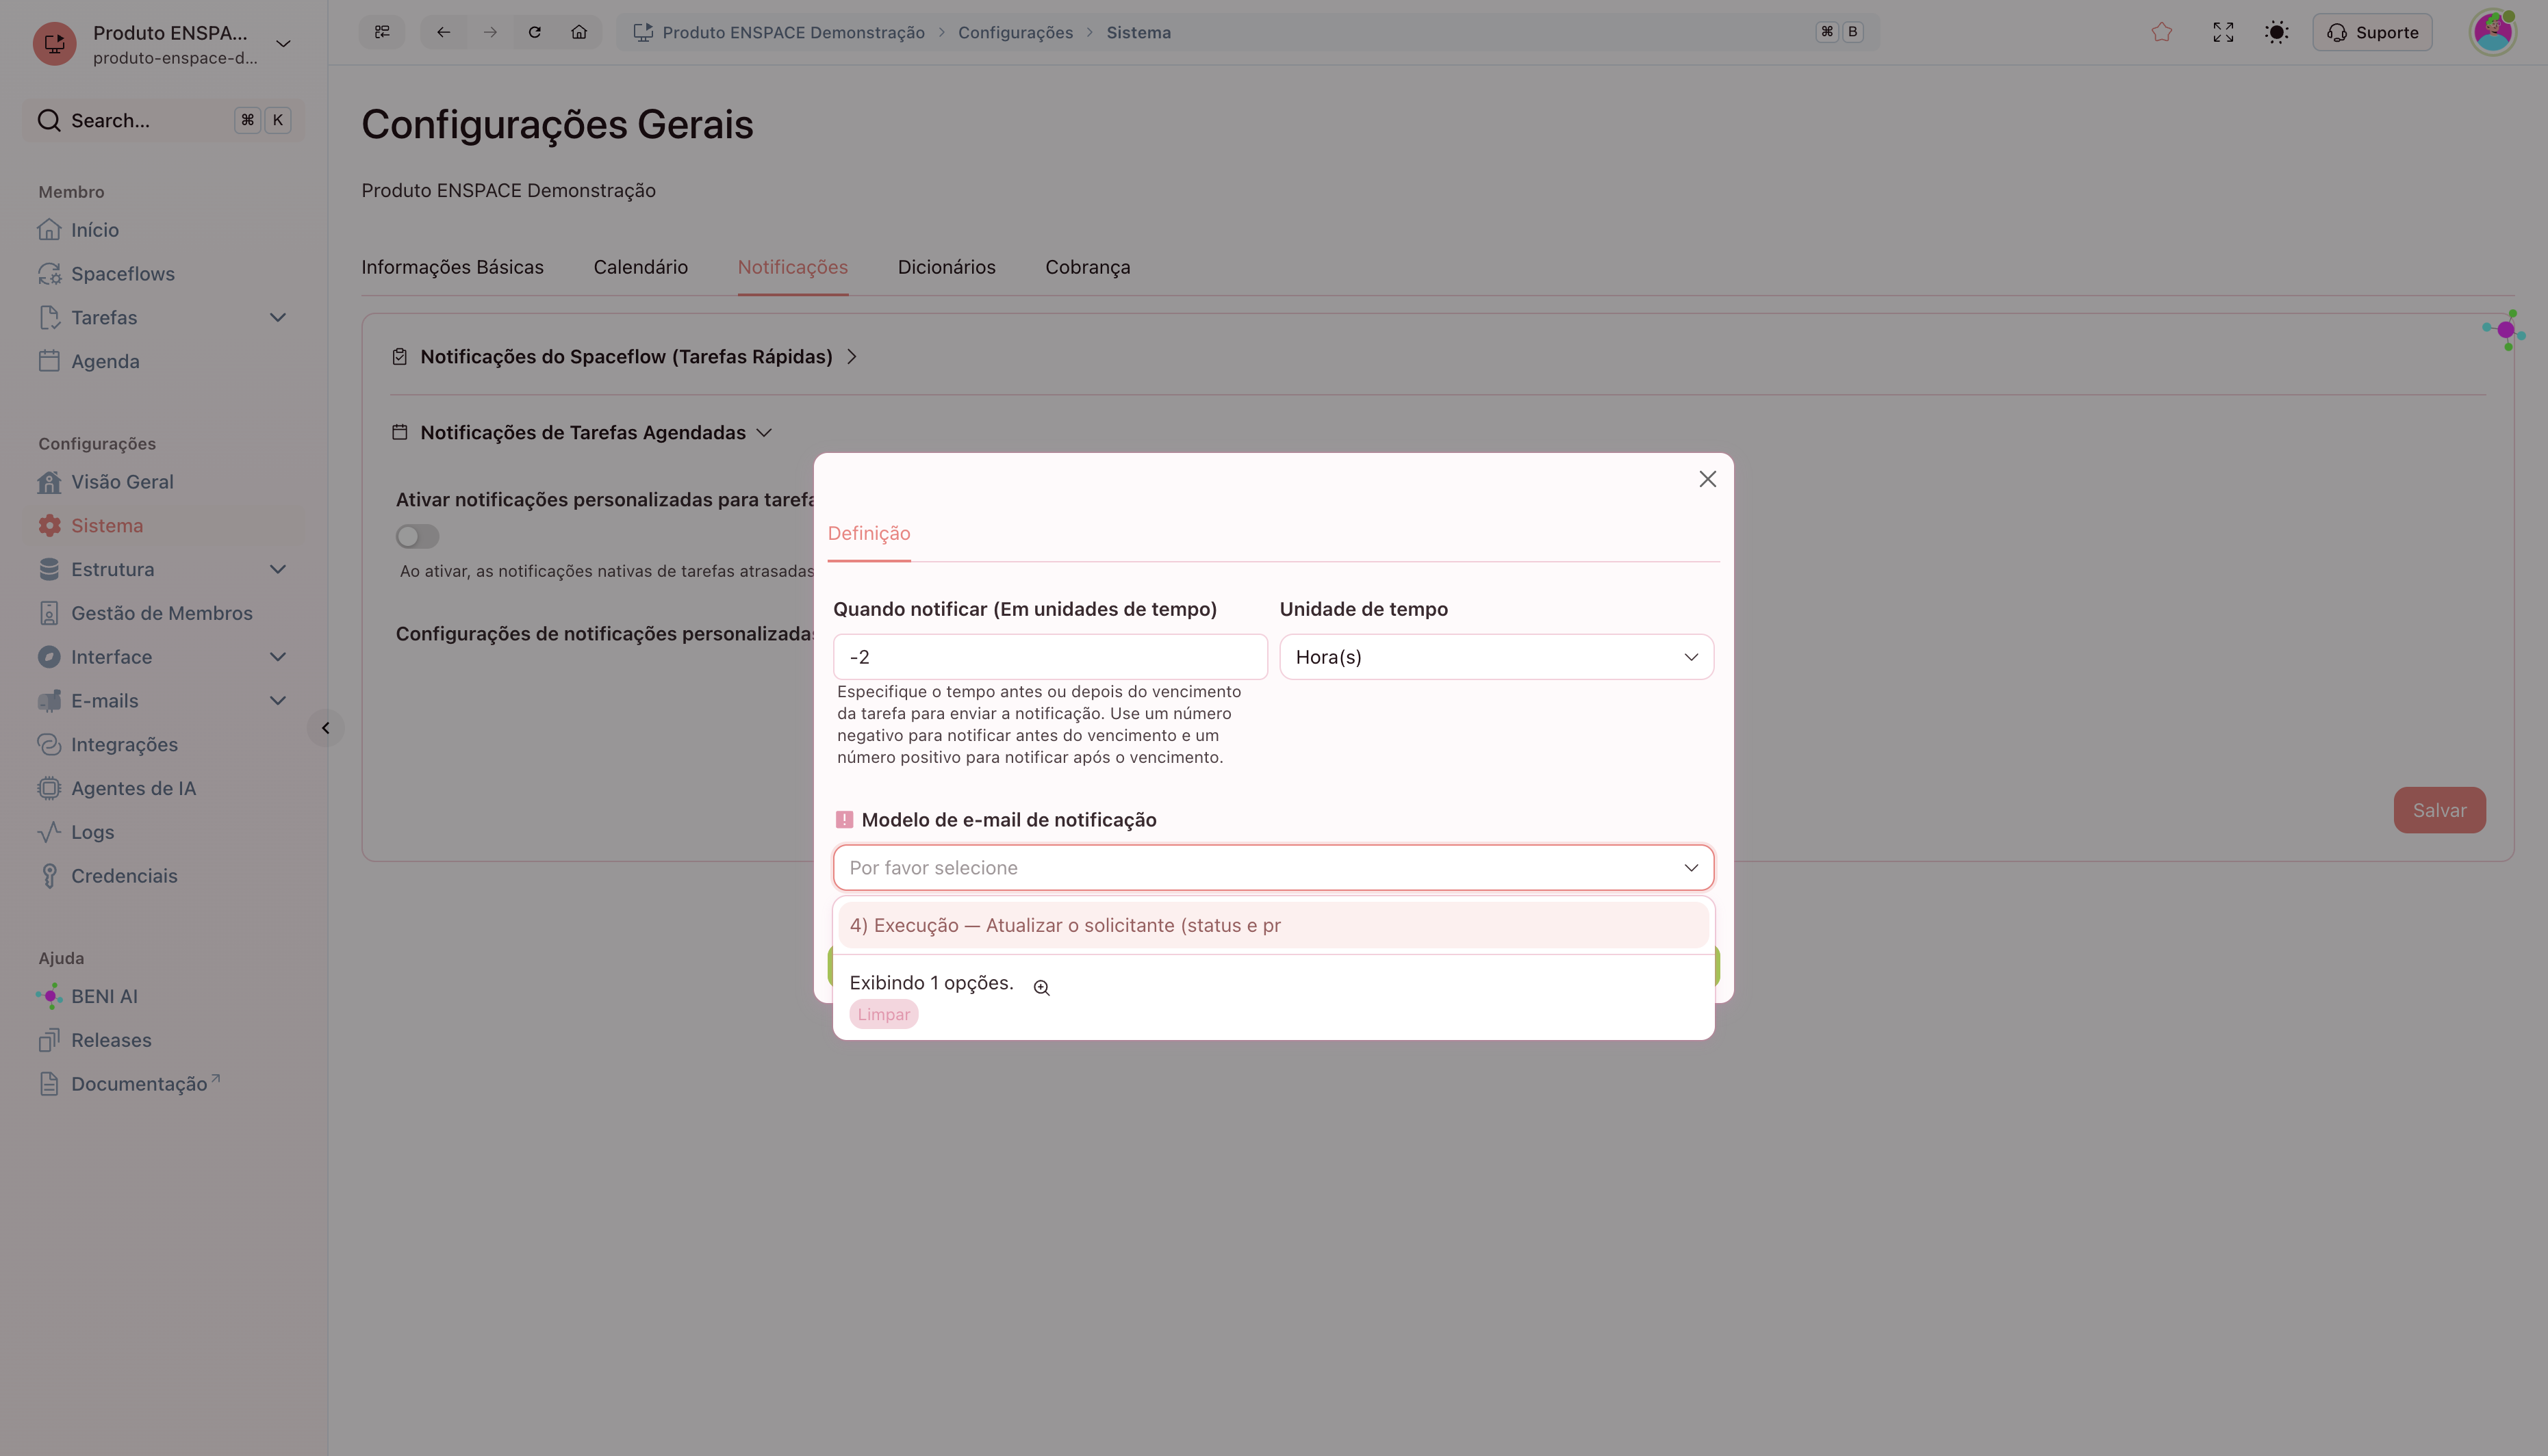Viewport: 2548px width, 1456px height.
Task: Collapse the sidebar with the chevron handle
Action: (325, 728)
